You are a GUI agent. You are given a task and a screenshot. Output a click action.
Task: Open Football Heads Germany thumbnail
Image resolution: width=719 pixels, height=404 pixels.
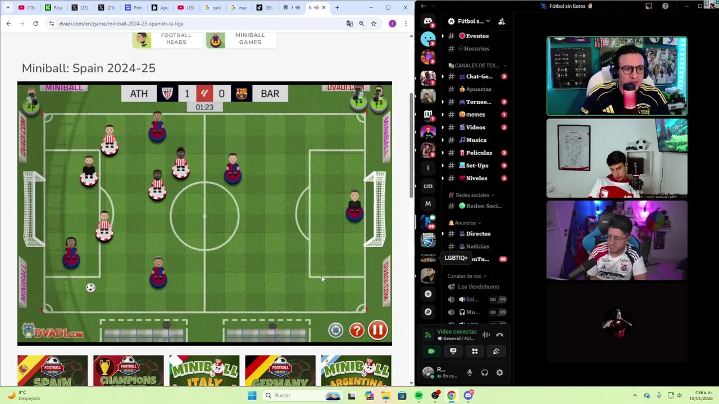pyautogui.click(x=280, y=371)
